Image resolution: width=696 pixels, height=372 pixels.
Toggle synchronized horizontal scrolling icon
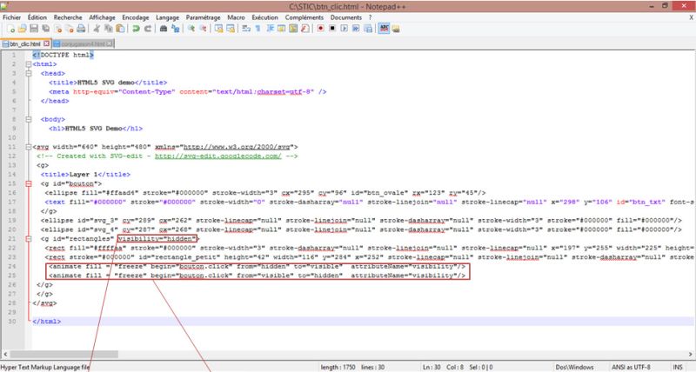tap(231, 29)
